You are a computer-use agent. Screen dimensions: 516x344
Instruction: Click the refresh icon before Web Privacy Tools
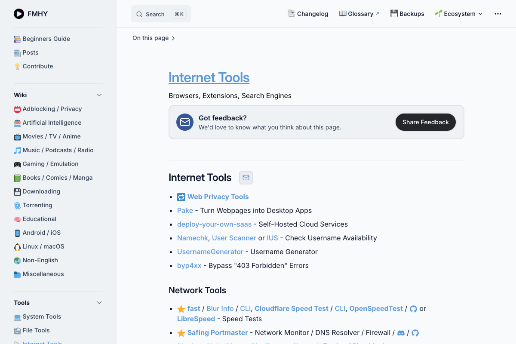coord(181,197)
